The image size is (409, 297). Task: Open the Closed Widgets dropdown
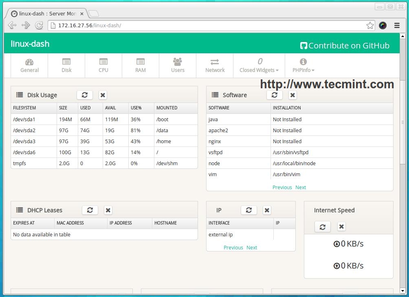click(259, 66)
